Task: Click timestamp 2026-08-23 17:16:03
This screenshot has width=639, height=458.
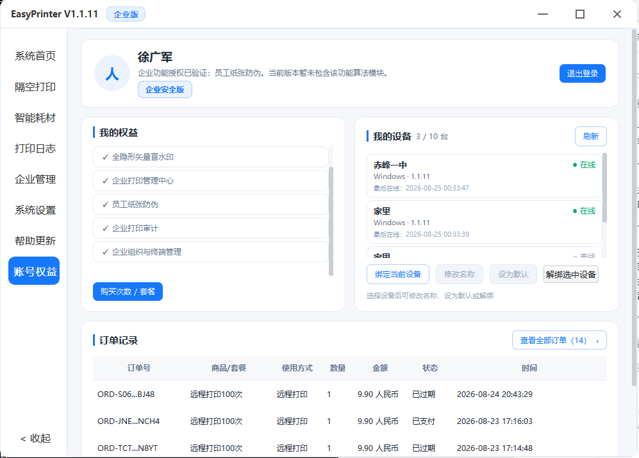Action: pos(495,421)
